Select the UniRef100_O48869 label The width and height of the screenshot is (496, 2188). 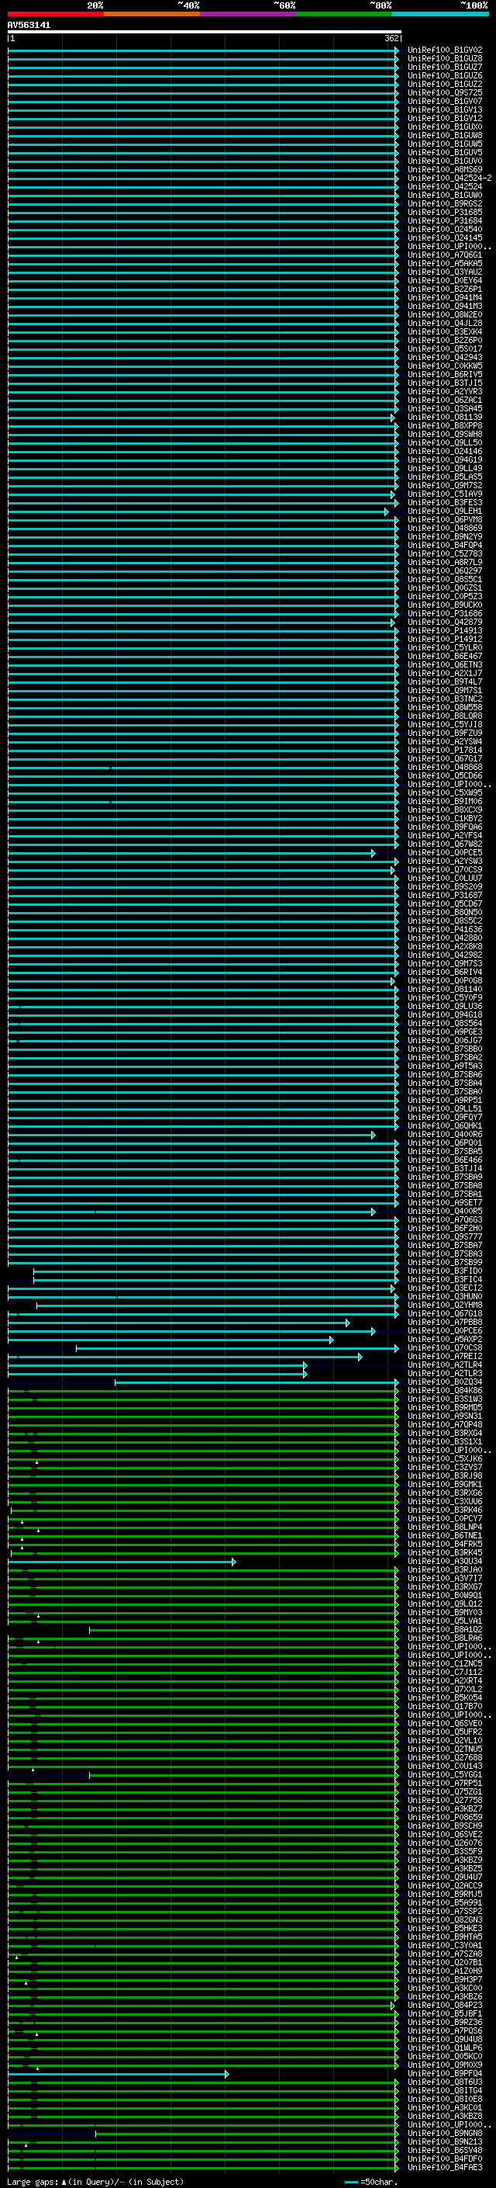coord(445,529)
